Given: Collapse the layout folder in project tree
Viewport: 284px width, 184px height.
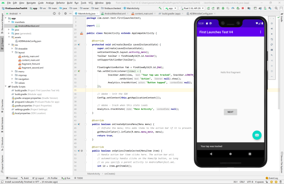Looking at the screenshot, I should 13,53.
